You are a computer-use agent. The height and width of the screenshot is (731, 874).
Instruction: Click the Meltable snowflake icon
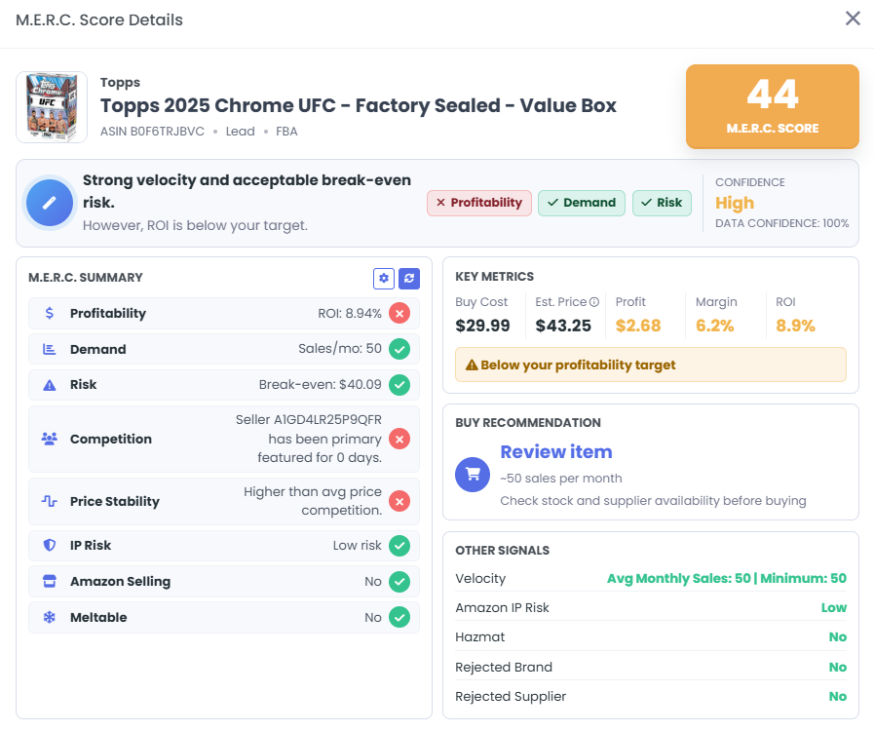point(49,617)
